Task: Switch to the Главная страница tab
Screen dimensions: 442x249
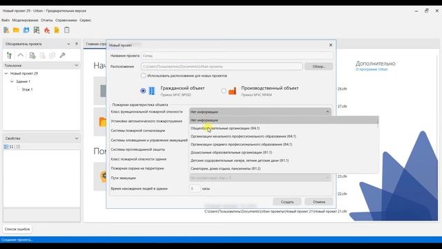Action: [x=95, y=44]
